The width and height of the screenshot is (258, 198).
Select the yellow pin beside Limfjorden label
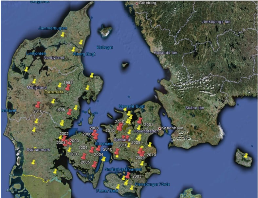pyautogui.click(x=26, y=69)
